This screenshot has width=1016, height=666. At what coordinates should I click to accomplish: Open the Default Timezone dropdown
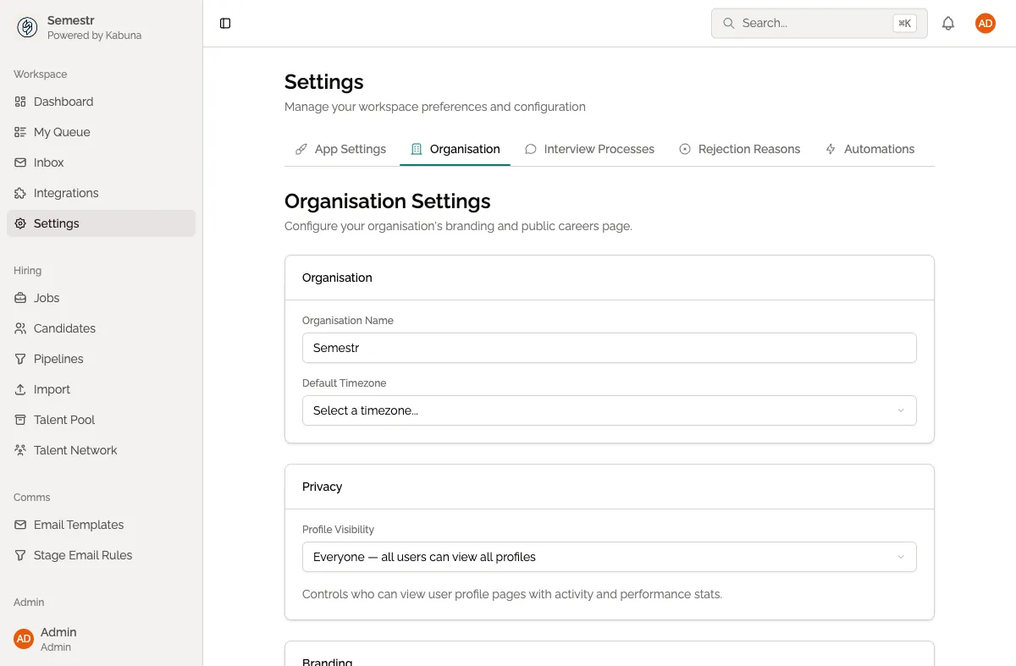coord(609,410)
